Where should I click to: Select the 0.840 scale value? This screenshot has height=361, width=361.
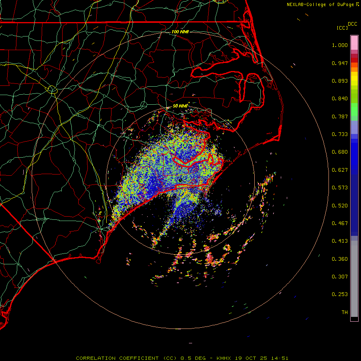click(340, 99)
